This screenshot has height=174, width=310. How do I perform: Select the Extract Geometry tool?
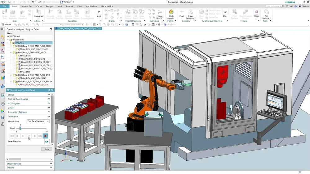pyautogui.click(x=190, y=13)
